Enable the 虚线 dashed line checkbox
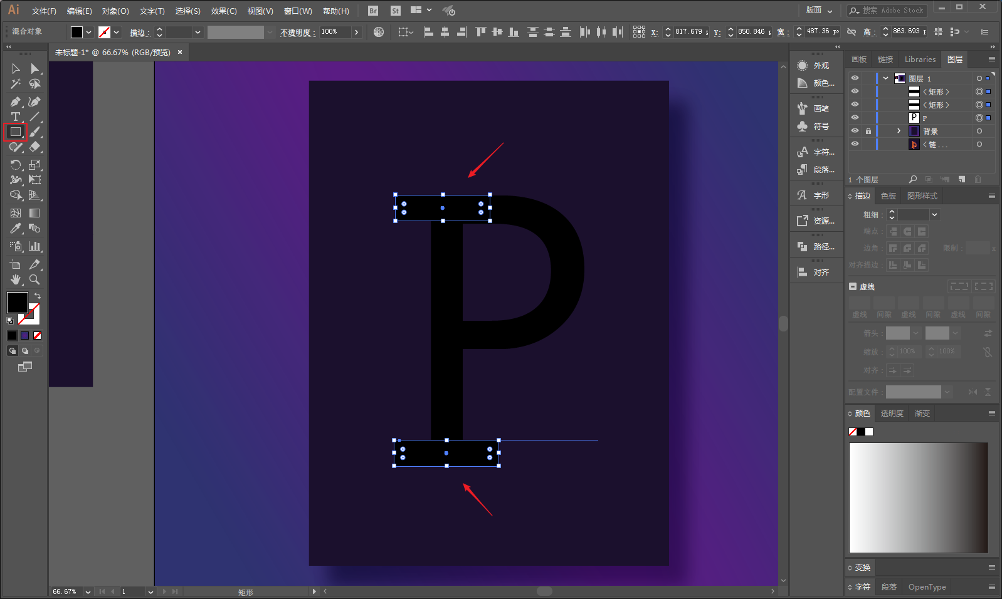This screenshot has height=599, width=1002. (x=853, y=286)
